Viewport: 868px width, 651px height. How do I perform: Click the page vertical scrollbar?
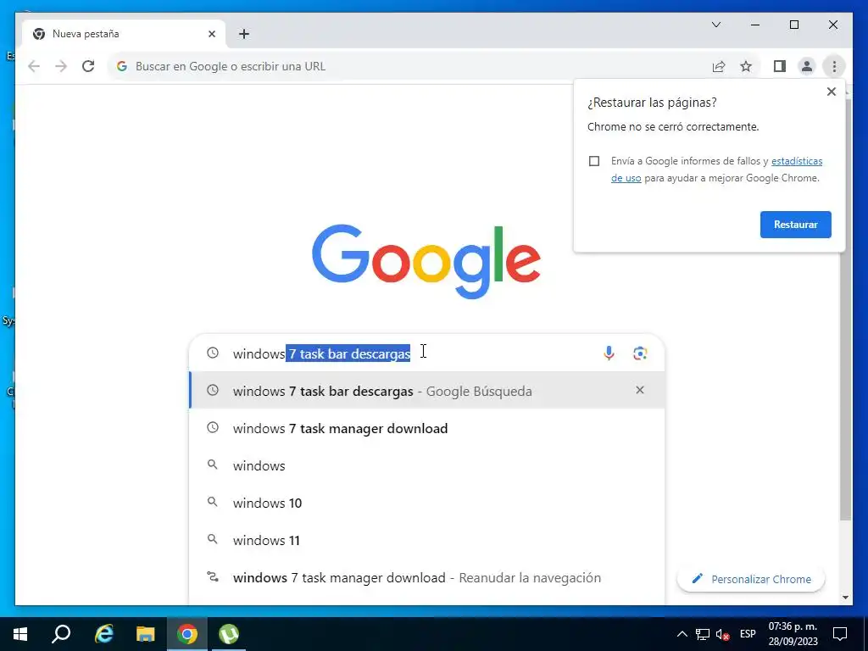[845, 310]
